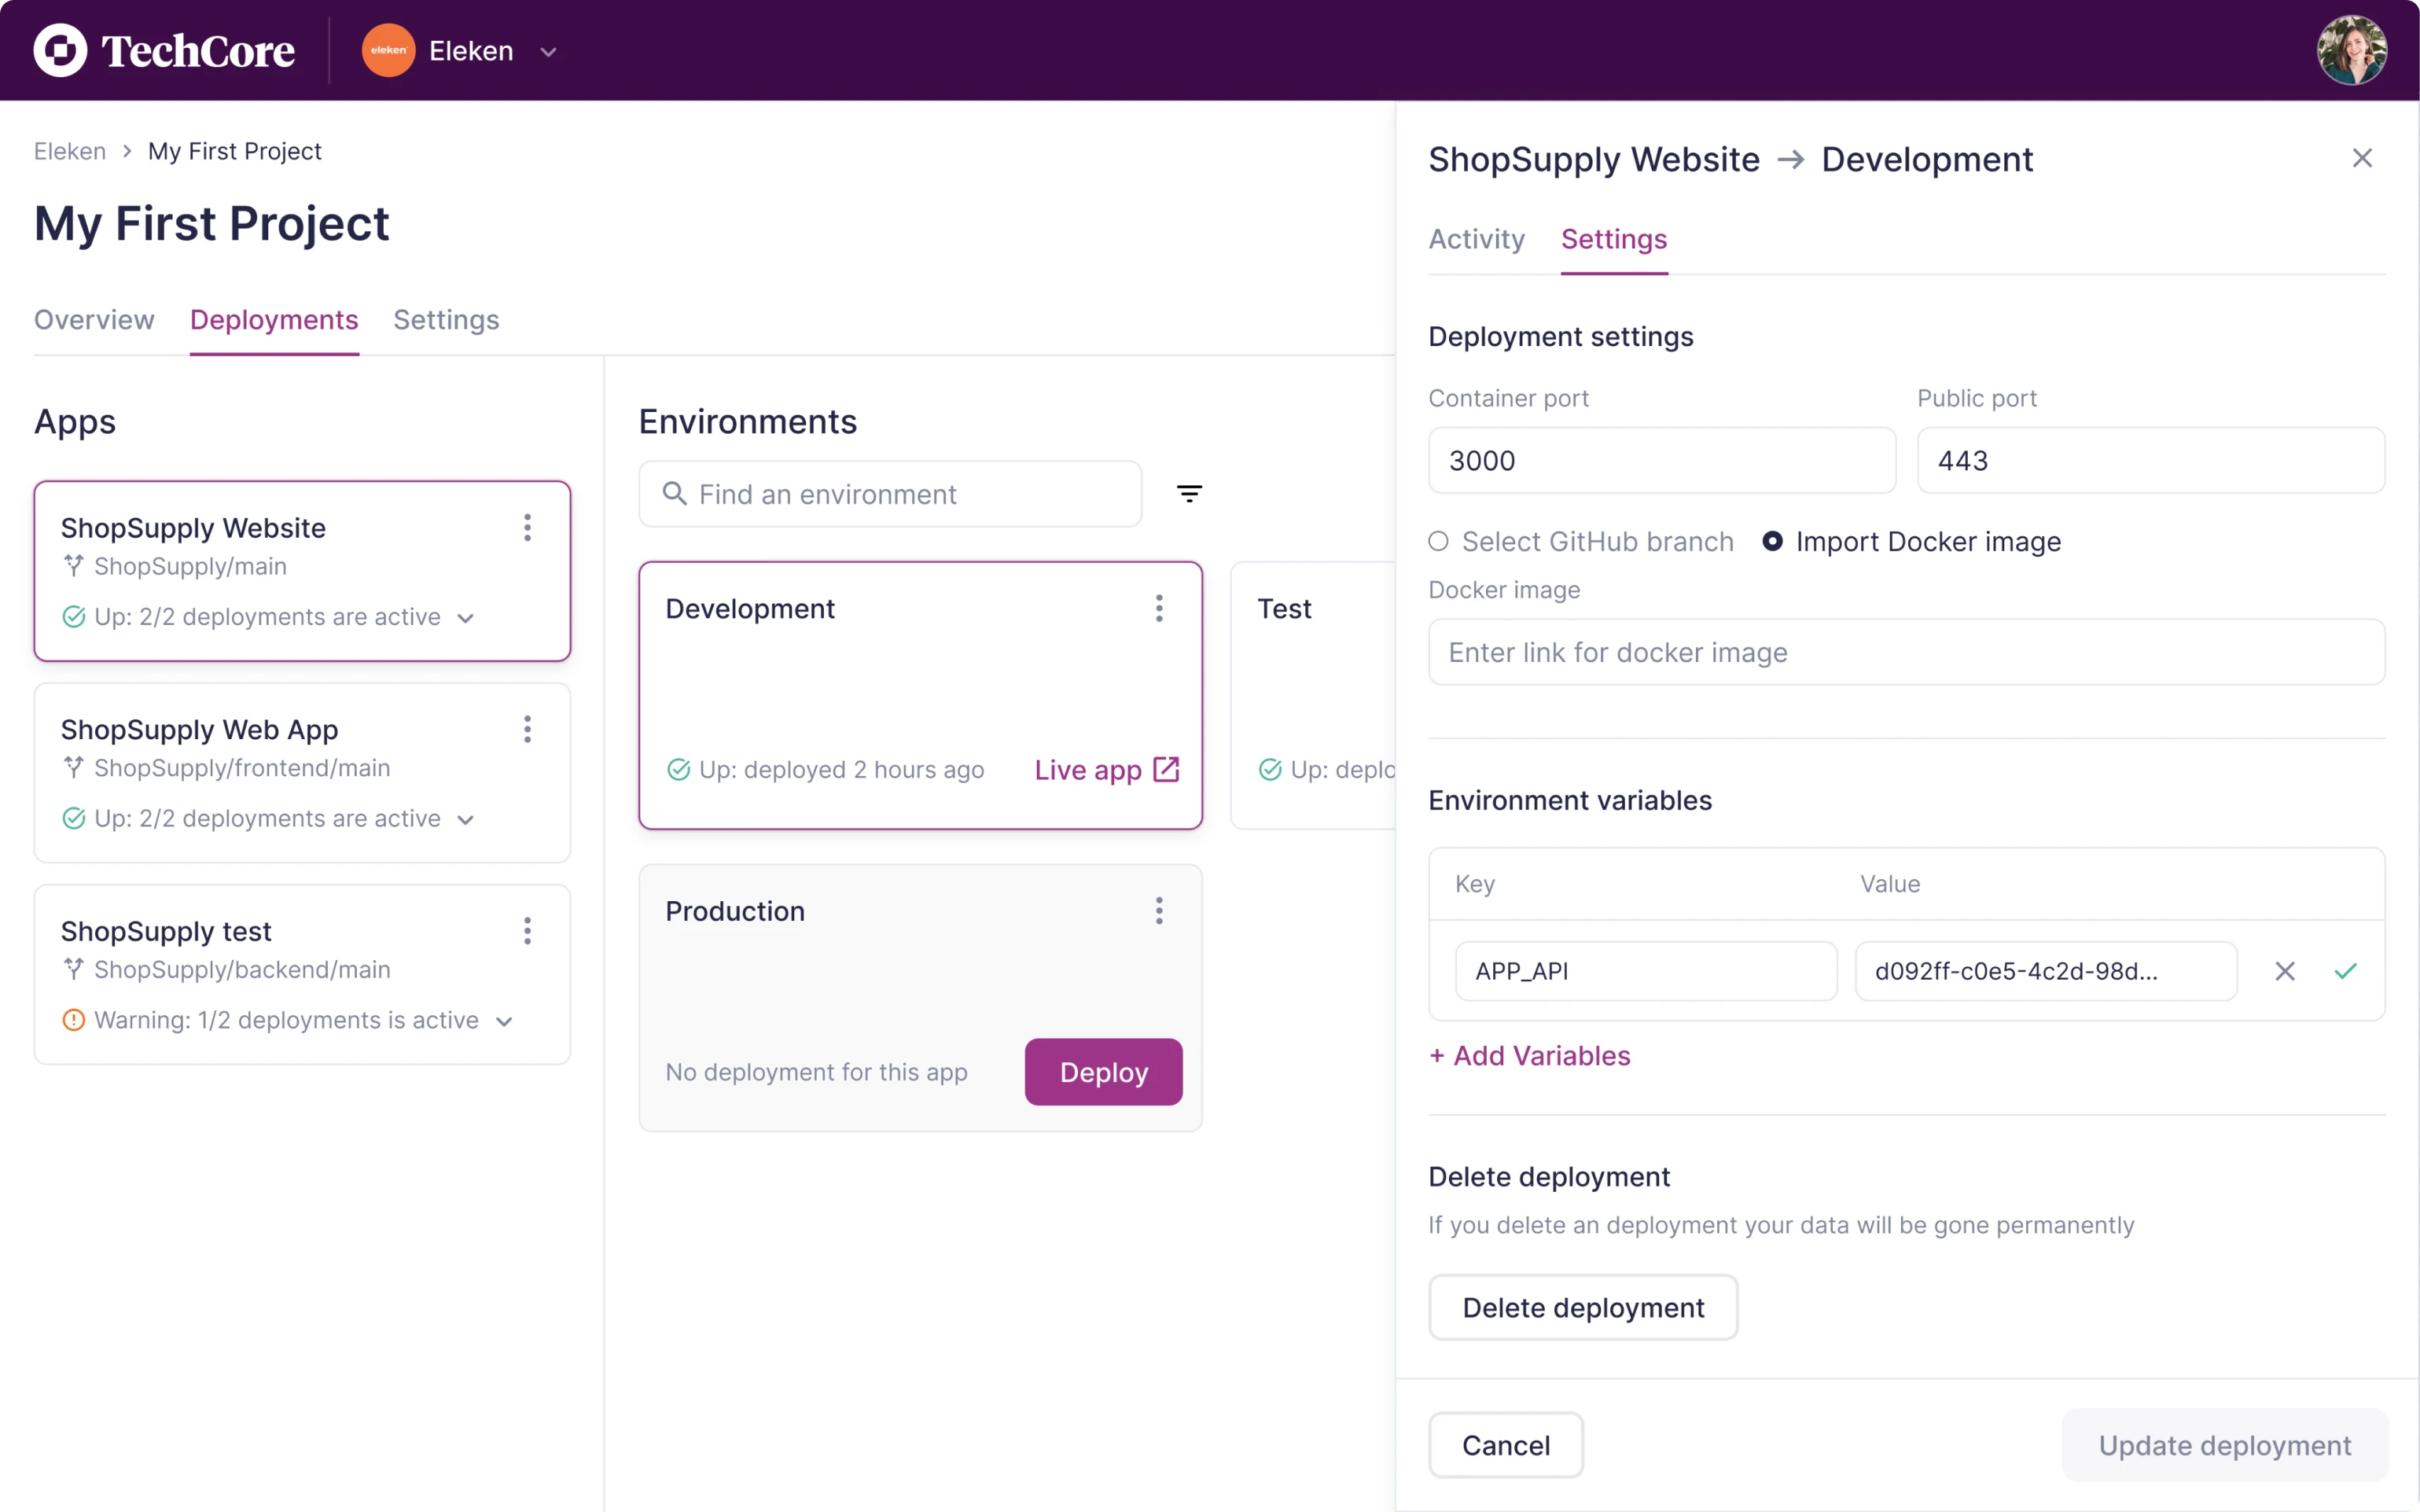Image resolution: width=2420 pixels, height=1512 pixels.
Task: Click the user profile avatar
Action: click(2351, 49)
